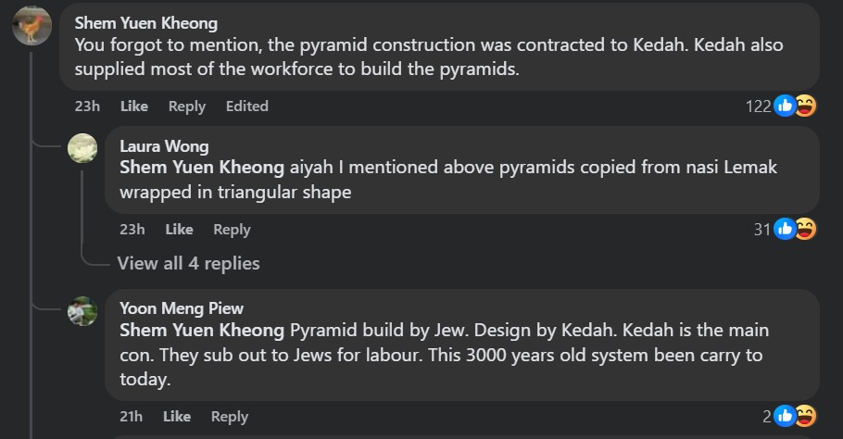
Task: Open the 21h timestamp on Yoon's reply
Action: tap(132, 417)
